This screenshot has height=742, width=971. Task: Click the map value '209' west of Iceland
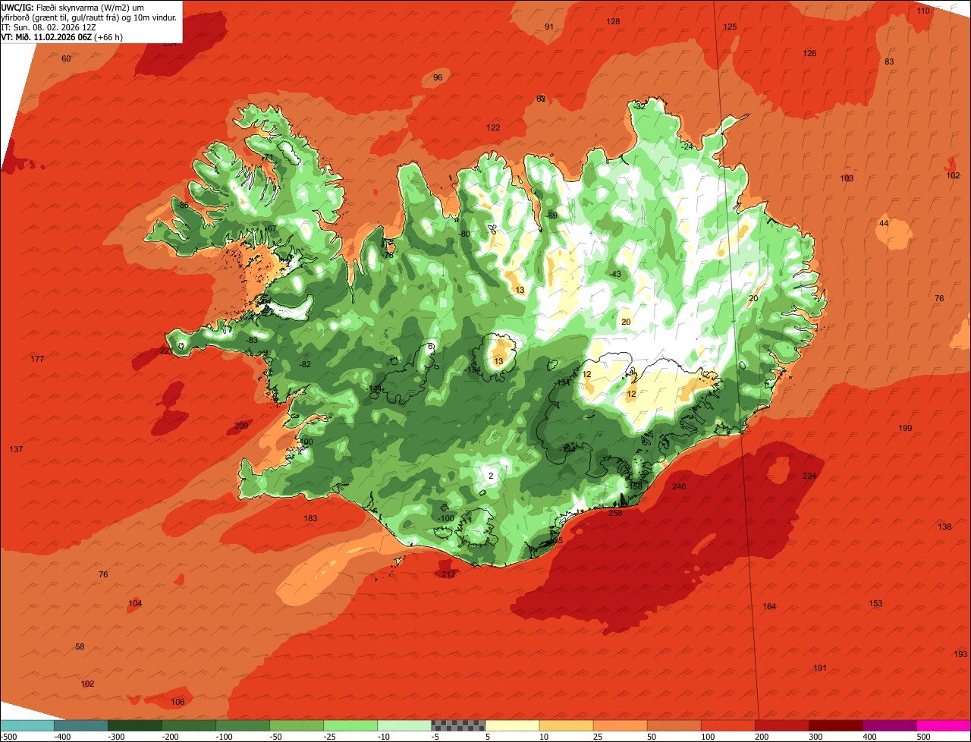tap(241, 426)
